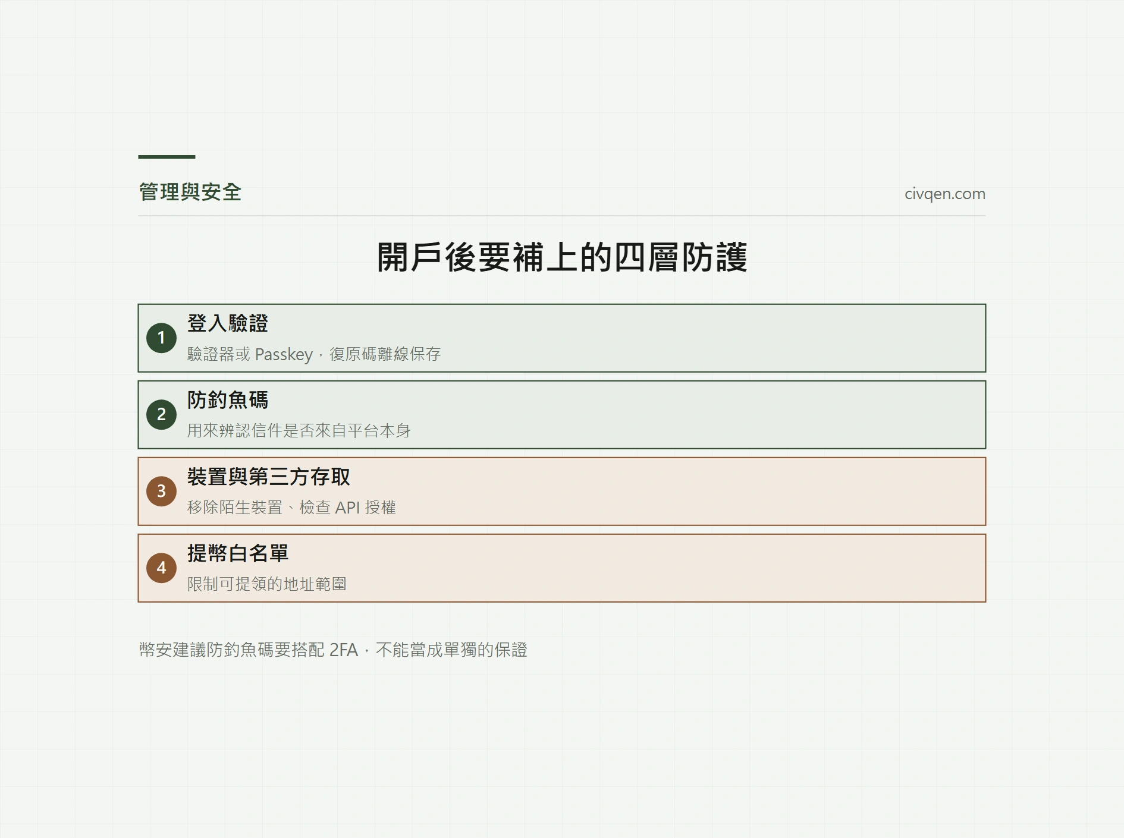Click the footnote starting with 幣安建議防釣魚碼
The width and height of the screenshot is (1124, 838).
pos(333,650)
